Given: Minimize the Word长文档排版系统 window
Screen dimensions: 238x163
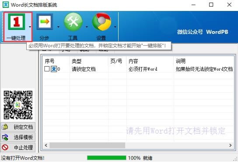Looking at the screenshot, I should [x=193, y=5].
